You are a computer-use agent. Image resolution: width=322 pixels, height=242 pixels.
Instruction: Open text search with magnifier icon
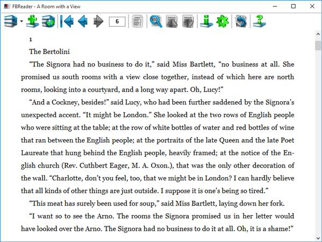pyautogui.click(x=156, y=21)
